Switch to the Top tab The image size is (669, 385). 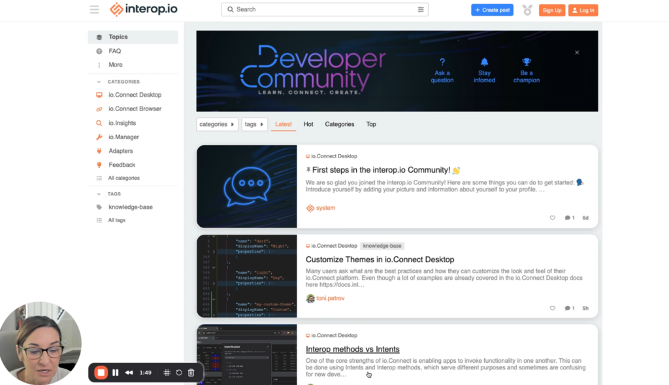coord(371,124)
